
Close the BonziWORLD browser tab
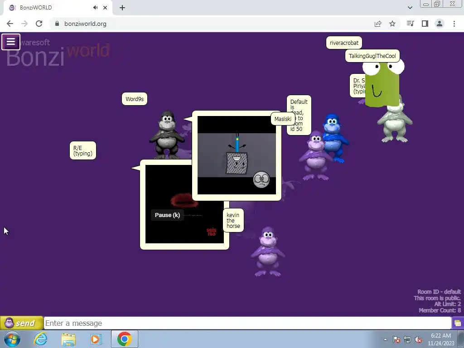point(105,8)
